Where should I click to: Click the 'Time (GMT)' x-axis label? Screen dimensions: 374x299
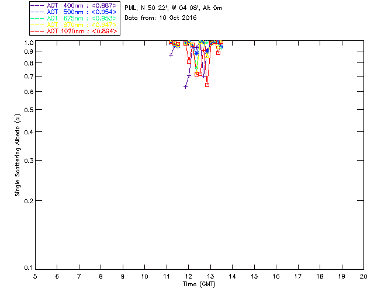[199, 284]
